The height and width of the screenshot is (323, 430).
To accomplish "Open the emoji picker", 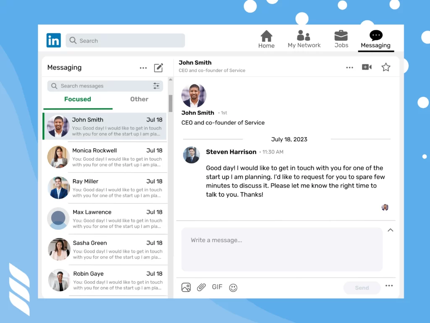I will [x=233, y=287].
